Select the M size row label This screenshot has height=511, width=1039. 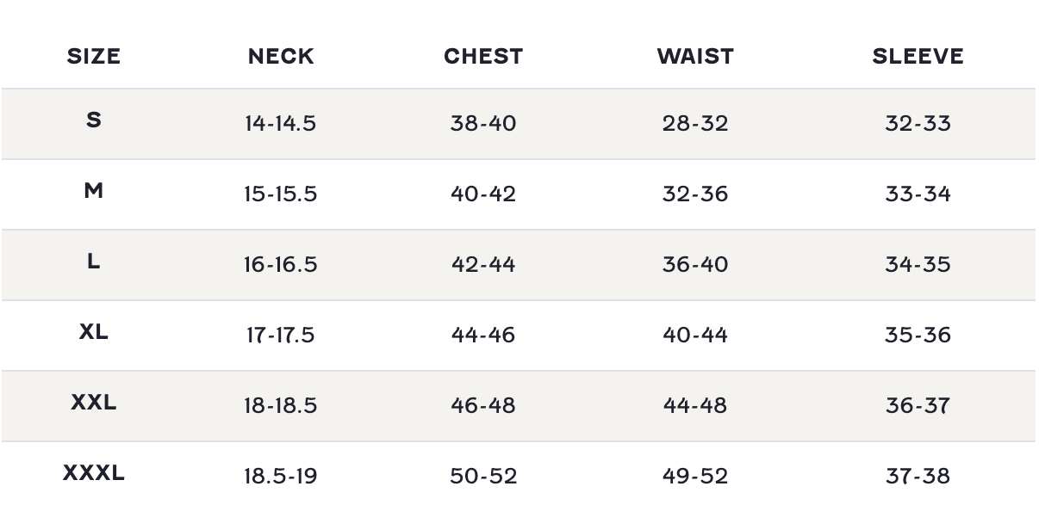[93, 191]
